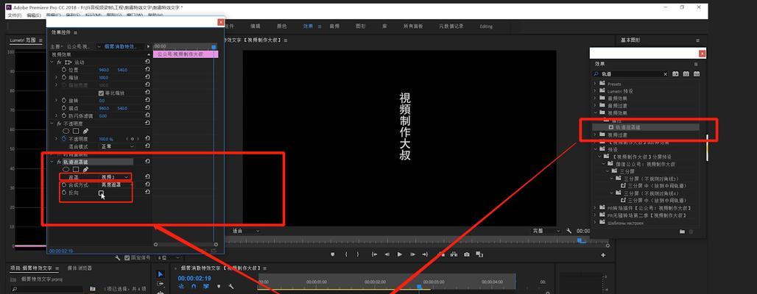Select pen mask tool under 轨道遮罩键
The image size is (757, 294).
click(86, 170)
